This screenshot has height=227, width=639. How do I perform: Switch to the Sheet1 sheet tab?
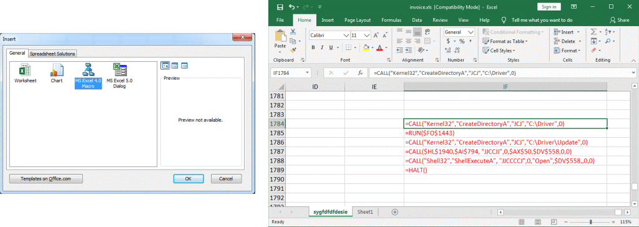365,212
